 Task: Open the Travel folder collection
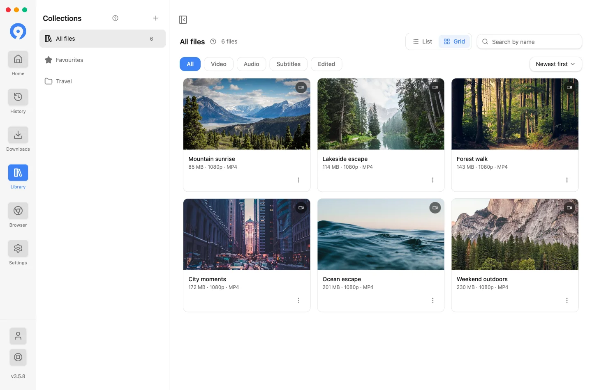(103, 81)
